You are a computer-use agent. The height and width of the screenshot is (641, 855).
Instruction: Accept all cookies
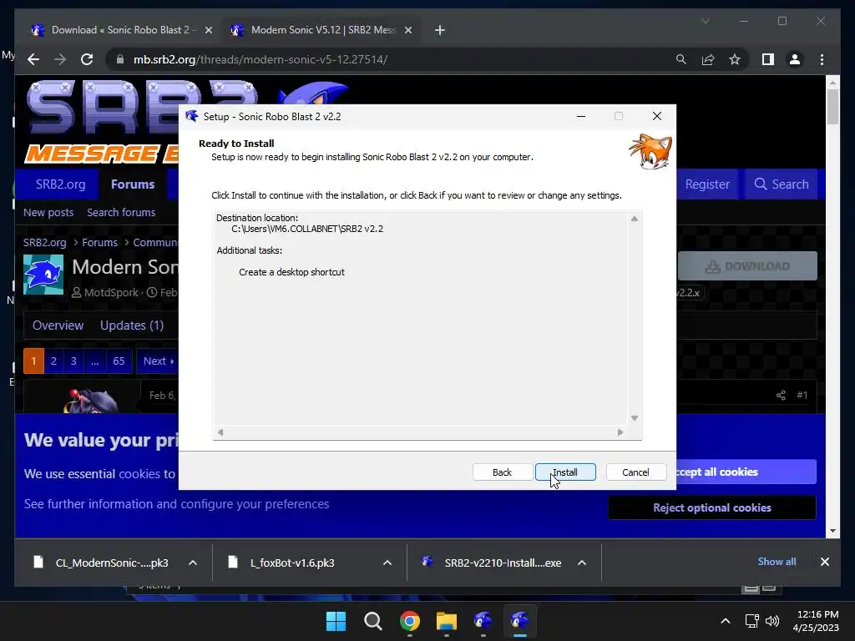(746, 472)
